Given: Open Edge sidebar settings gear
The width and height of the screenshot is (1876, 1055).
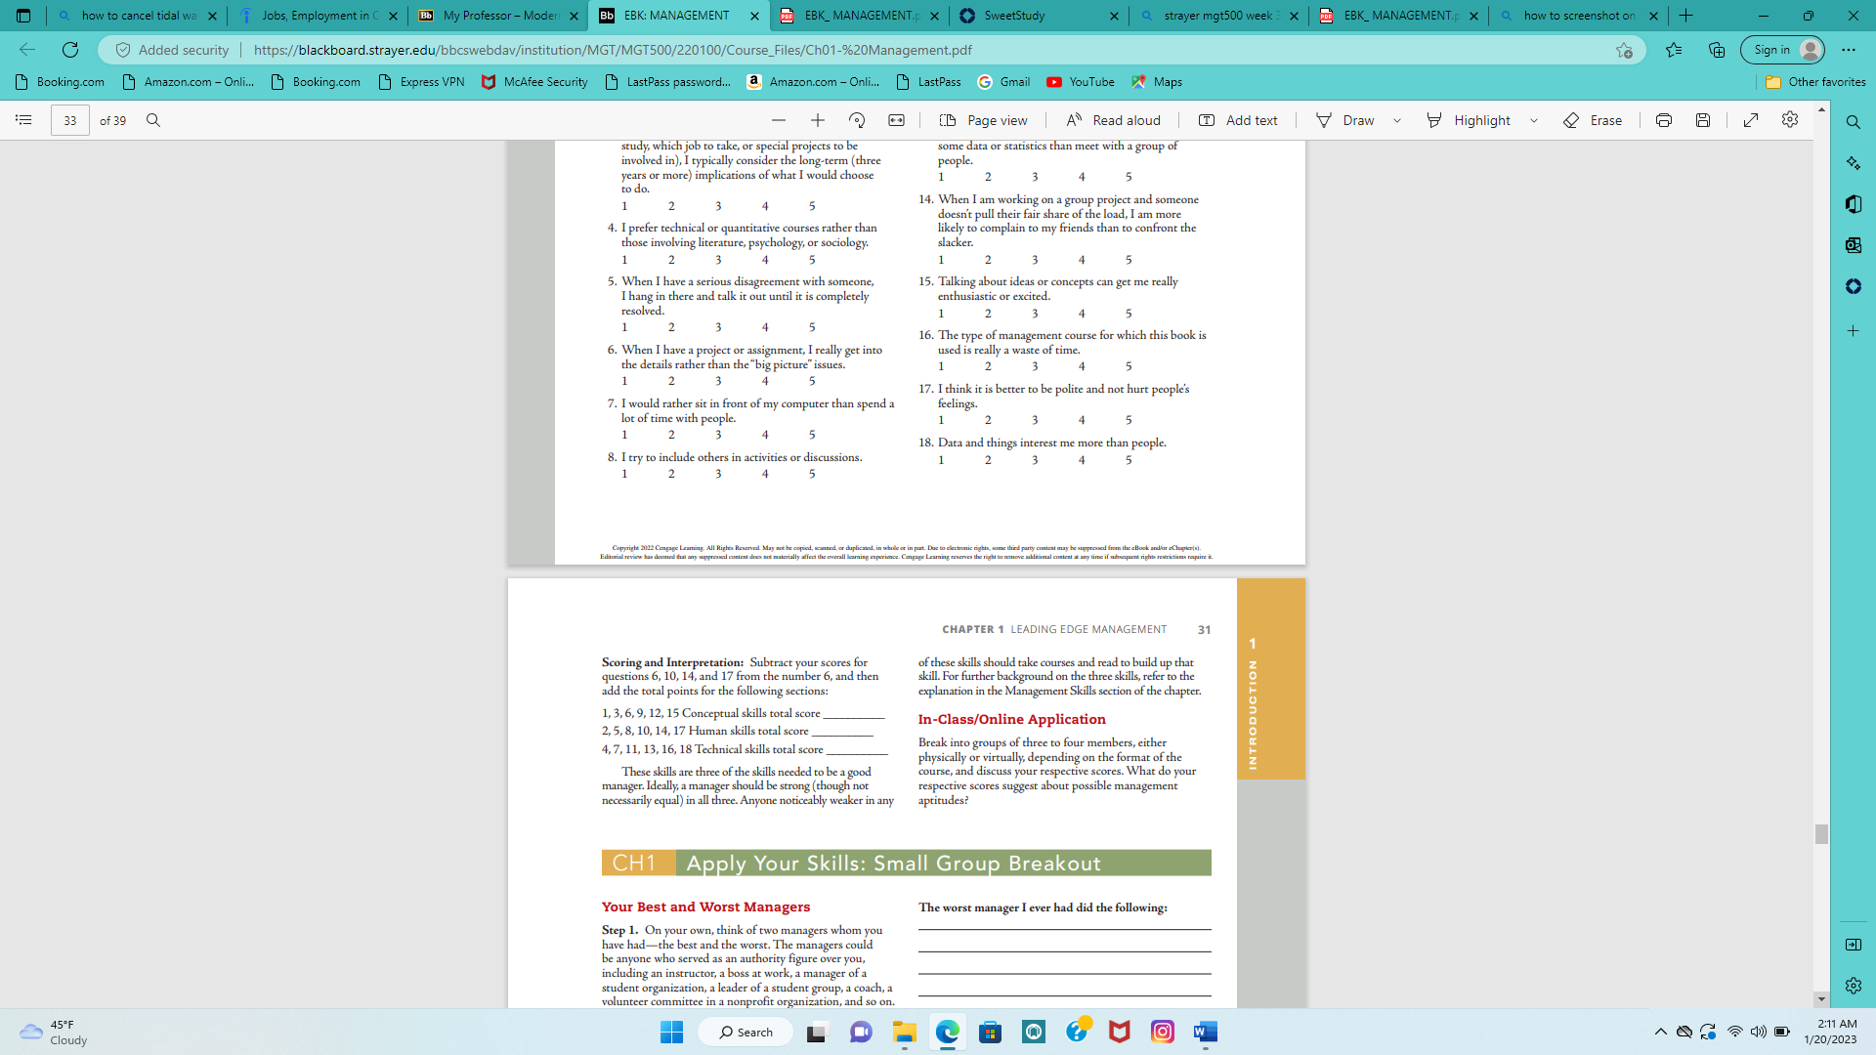Looking at the screenshot, I should coord(1854,986).
